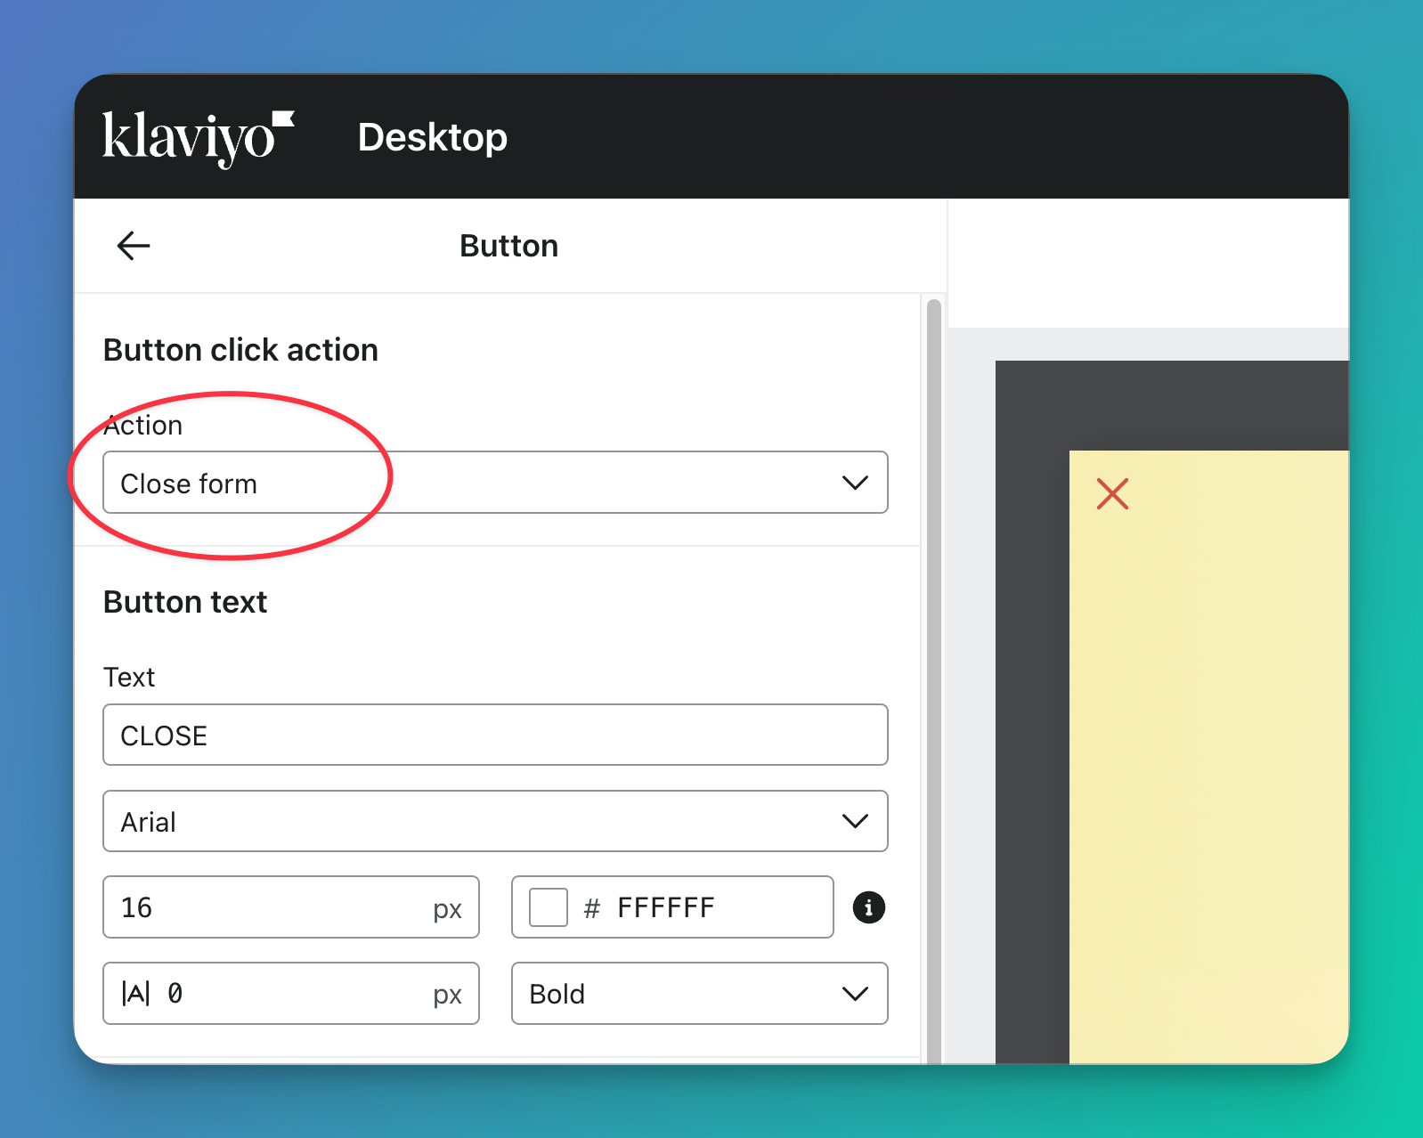Click the letter spacing field showing 0
Screen dimensions: 1423x1138
[291, 994]
